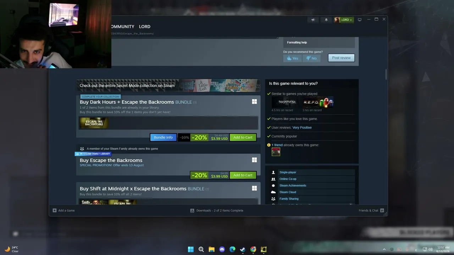The image size is (454, 255).
Task: Open Discord from the taskbar
Action: click(222, 249)
